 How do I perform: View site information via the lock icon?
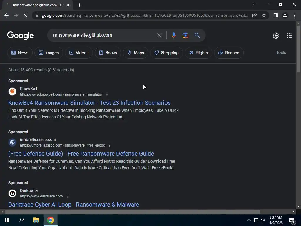(x=37, y=15)
